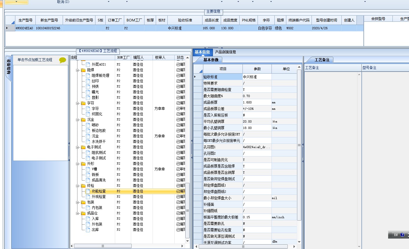The height and width of the screenshot is (249, 409).
Task: Click the document icon beside V槽
Action: pos(88,169)
